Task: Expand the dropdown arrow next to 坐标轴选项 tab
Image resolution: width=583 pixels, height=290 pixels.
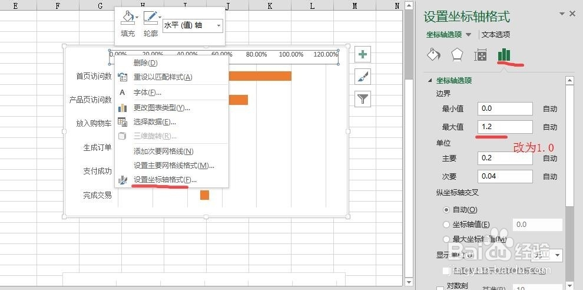Action: [469, 35]
